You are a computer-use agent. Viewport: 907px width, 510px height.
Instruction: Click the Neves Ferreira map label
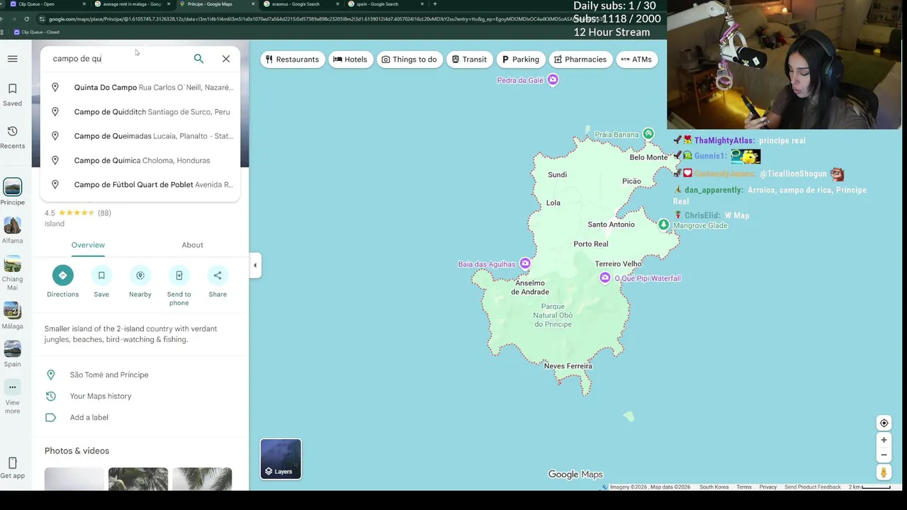point(568,366)
